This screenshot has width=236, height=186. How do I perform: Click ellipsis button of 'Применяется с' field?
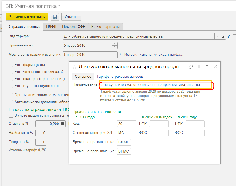109,45
